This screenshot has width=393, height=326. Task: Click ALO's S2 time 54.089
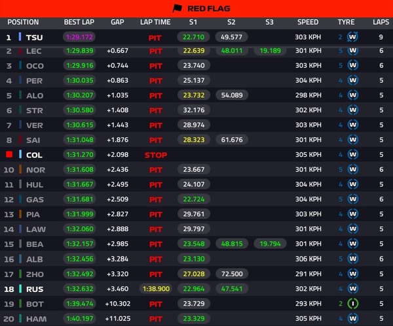point(232,95)
